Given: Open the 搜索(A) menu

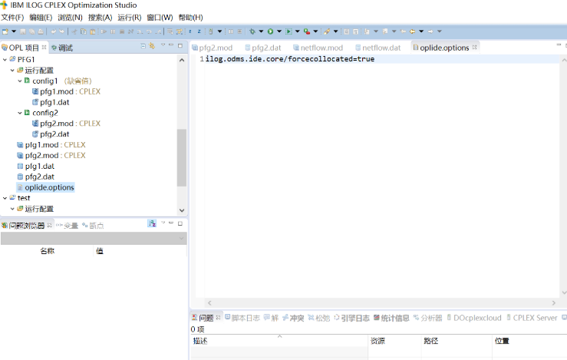Looking at the screenshot, I should [x=101, y=18].
